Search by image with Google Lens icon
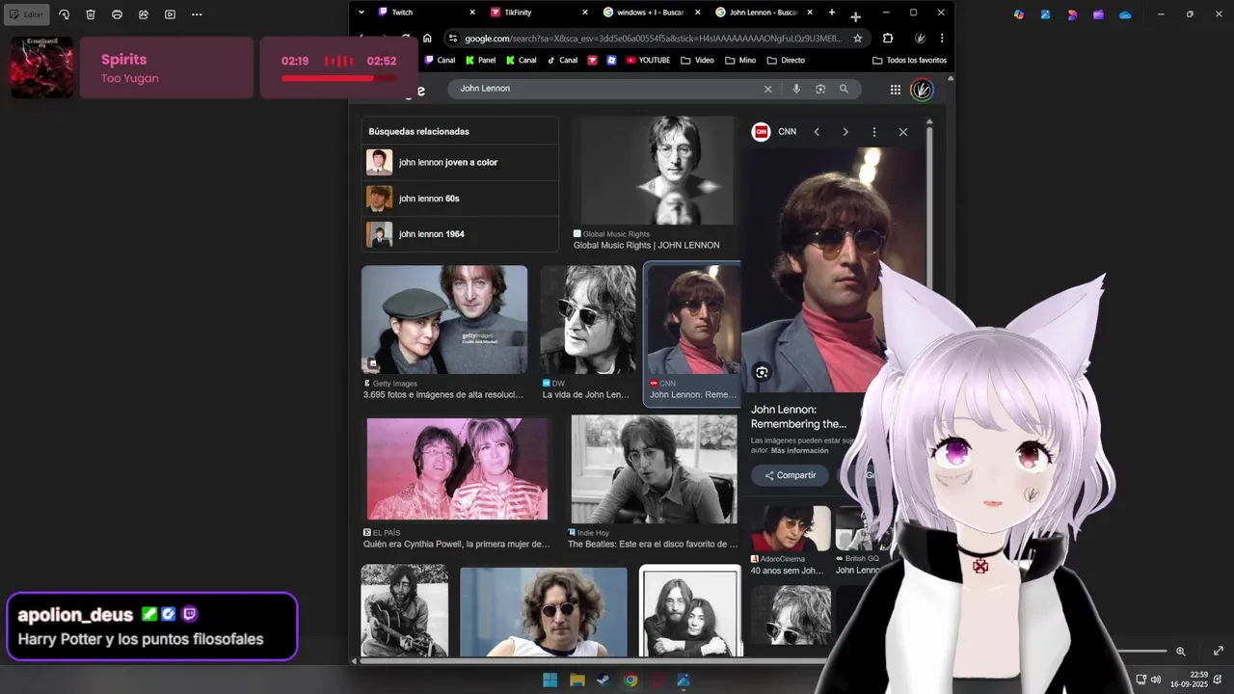1234x694 pixels. tap(820, 89)
